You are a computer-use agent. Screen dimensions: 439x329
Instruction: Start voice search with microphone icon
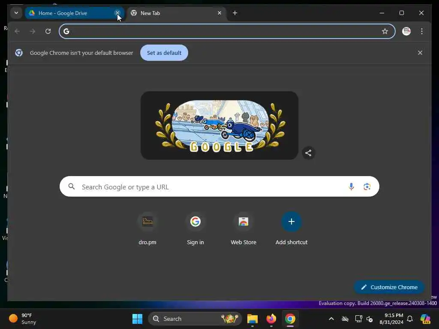click(352, 187)
